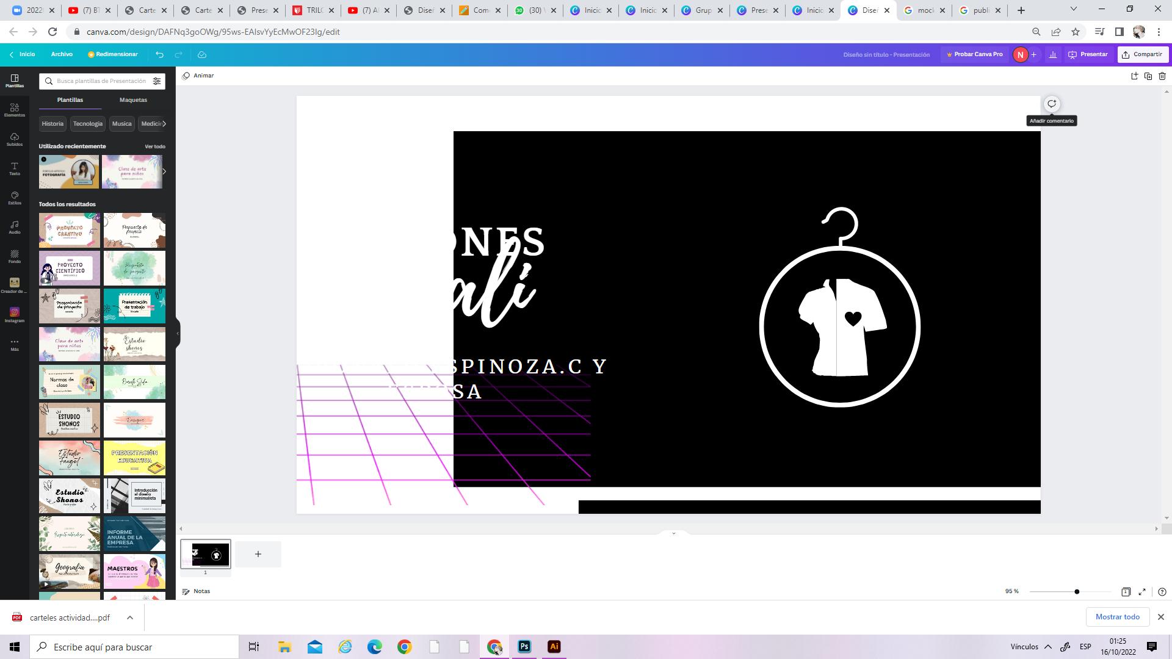The width and height of the screenshot is (1172, 659).
Task: Open the Archivo menu
Action: coord(62,54)
